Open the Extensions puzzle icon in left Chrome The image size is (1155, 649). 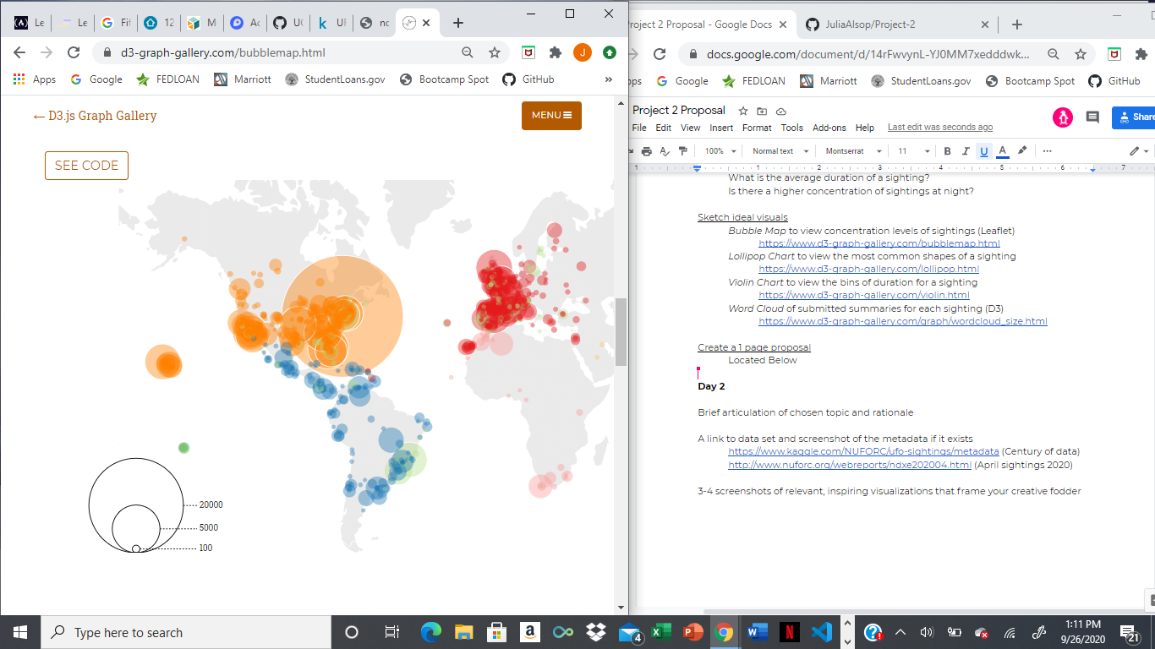tap(556, 52)
